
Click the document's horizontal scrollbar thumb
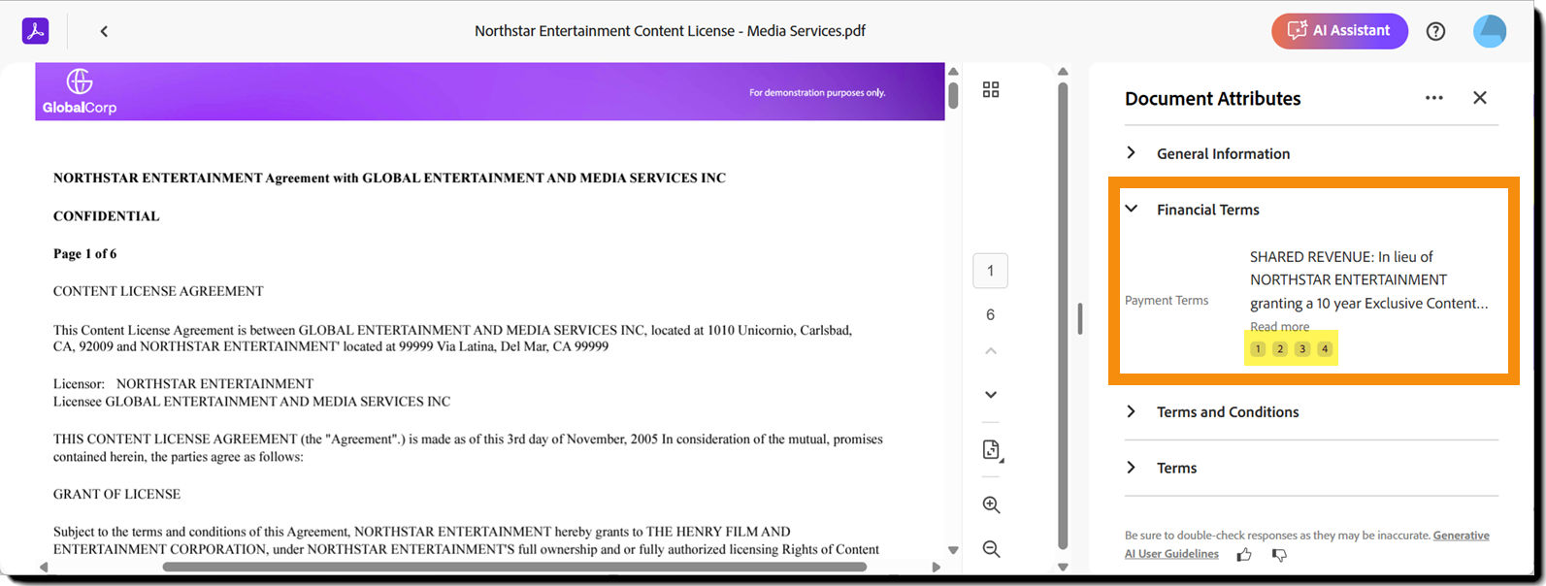pos(514,567)
